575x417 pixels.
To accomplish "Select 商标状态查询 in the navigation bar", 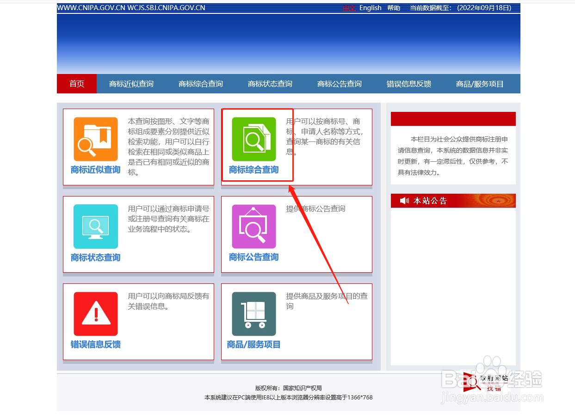I will 270,84.
